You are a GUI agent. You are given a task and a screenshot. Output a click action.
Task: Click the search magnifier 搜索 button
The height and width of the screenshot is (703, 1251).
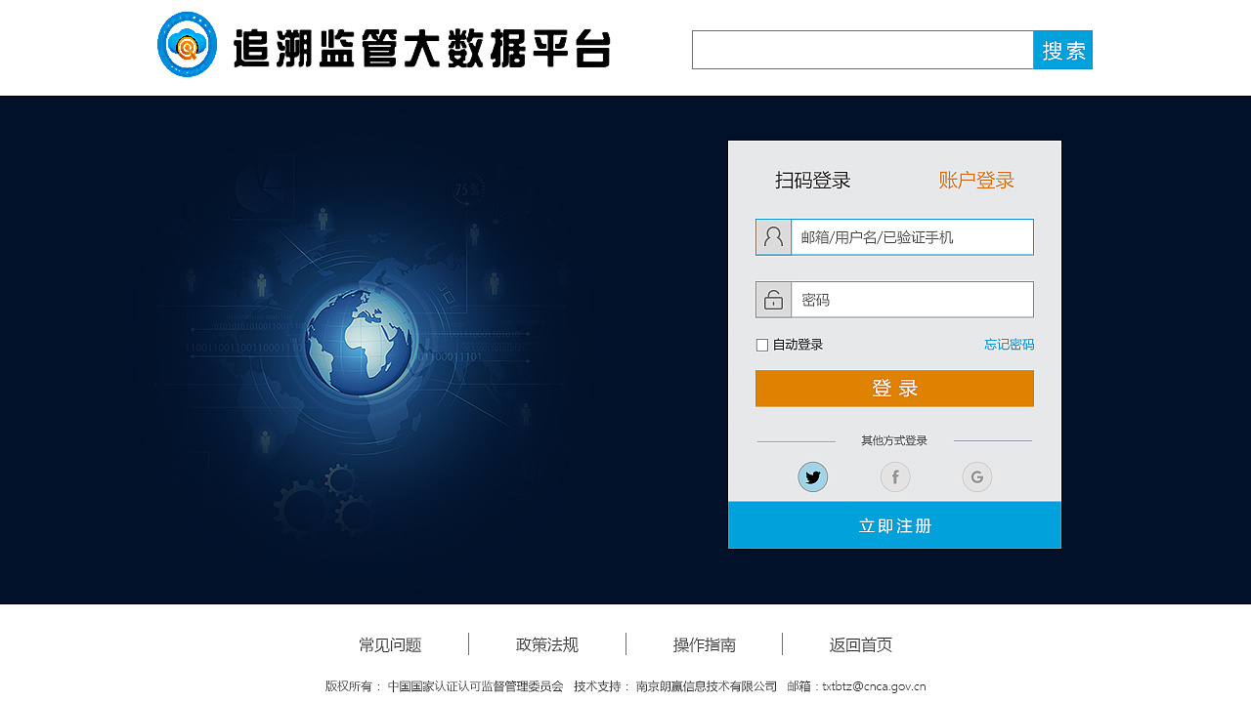pos(1062,50)
